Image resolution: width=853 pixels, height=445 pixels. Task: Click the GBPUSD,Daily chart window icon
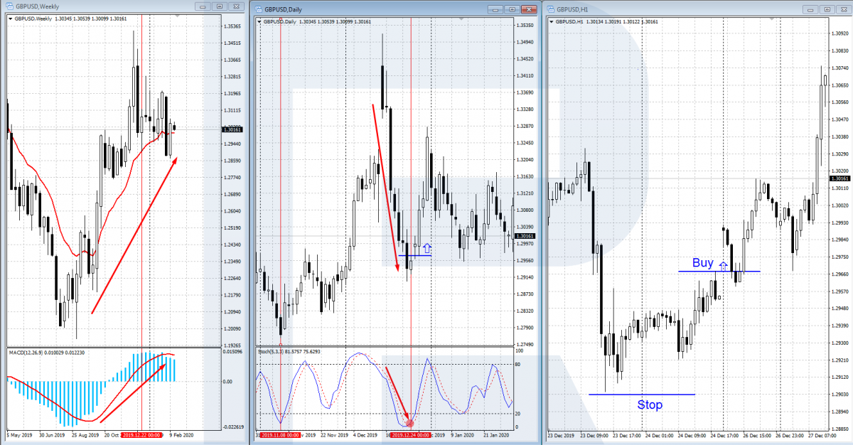click(x=259, y=9)
